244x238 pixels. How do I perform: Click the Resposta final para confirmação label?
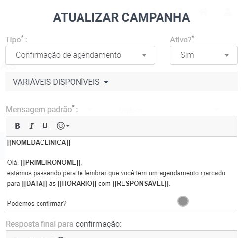(64, 224)
